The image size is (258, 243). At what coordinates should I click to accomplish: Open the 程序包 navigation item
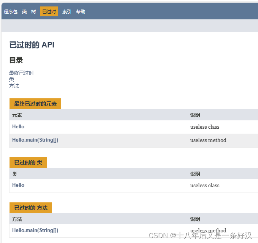pyautogui.click(x=11, y=12)
